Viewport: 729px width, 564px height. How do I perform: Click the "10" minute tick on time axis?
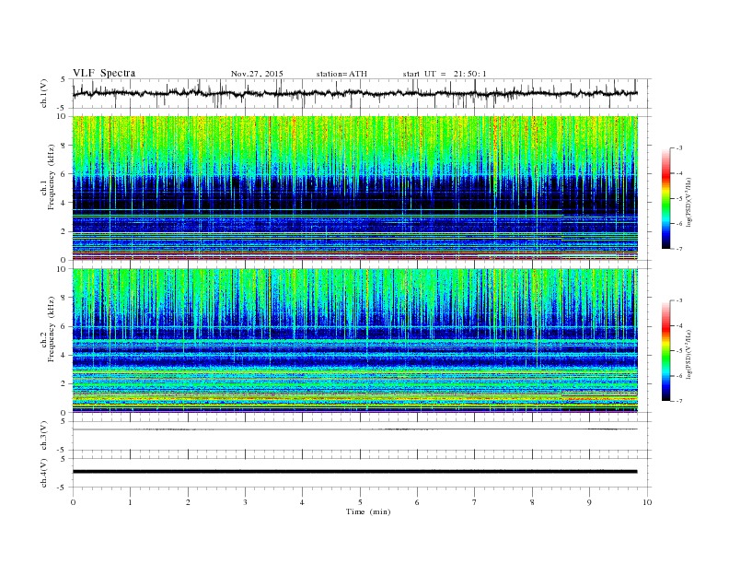[647, 502]
